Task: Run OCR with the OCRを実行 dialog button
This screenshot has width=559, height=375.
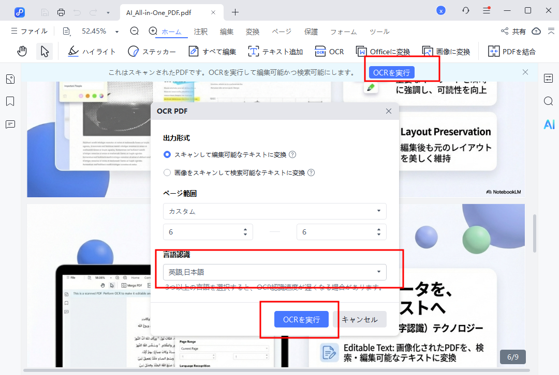Action: (x=302, y=319)
